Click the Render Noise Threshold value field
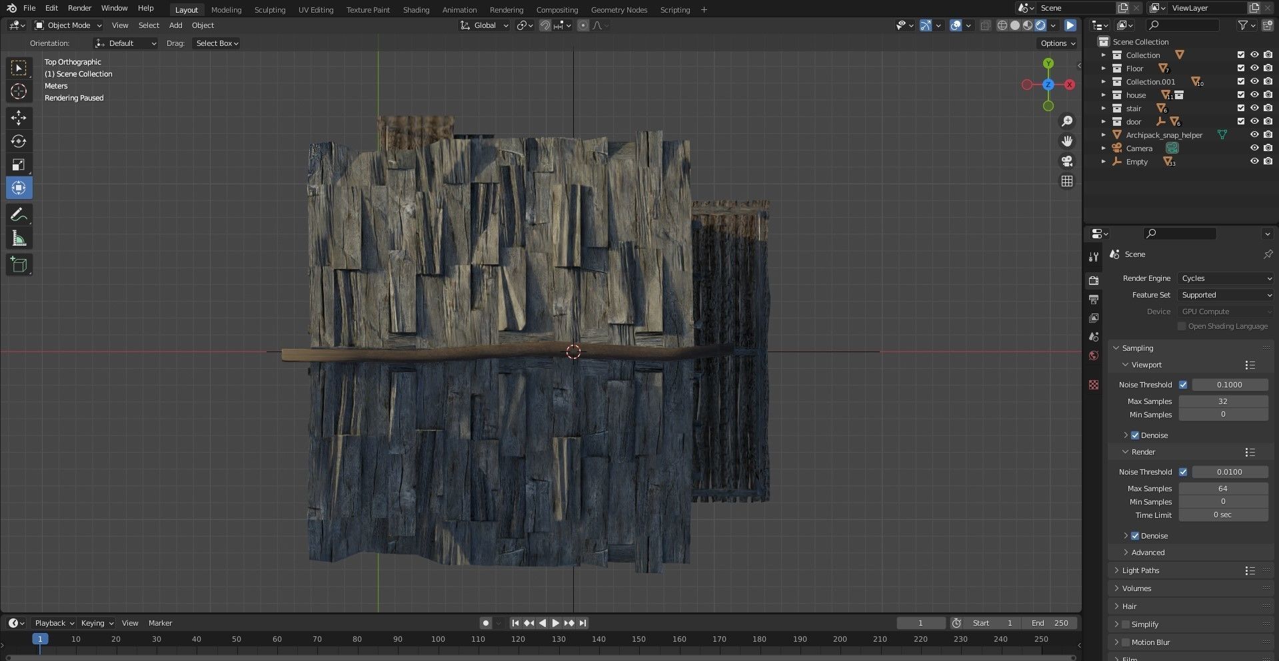 [1230, 472]
